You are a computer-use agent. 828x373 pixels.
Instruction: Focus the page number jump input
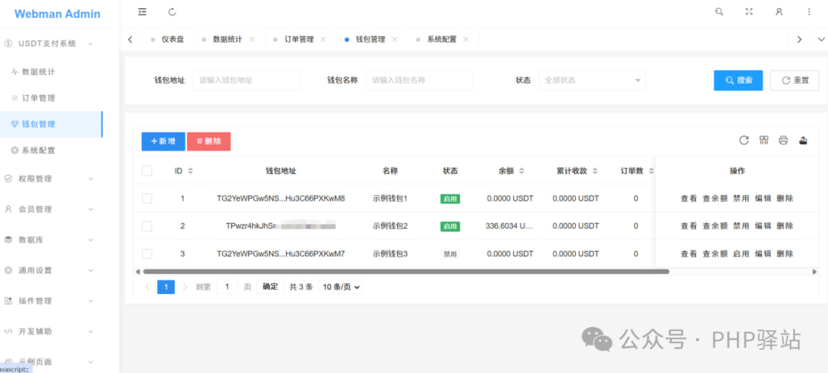click(227, 287)
